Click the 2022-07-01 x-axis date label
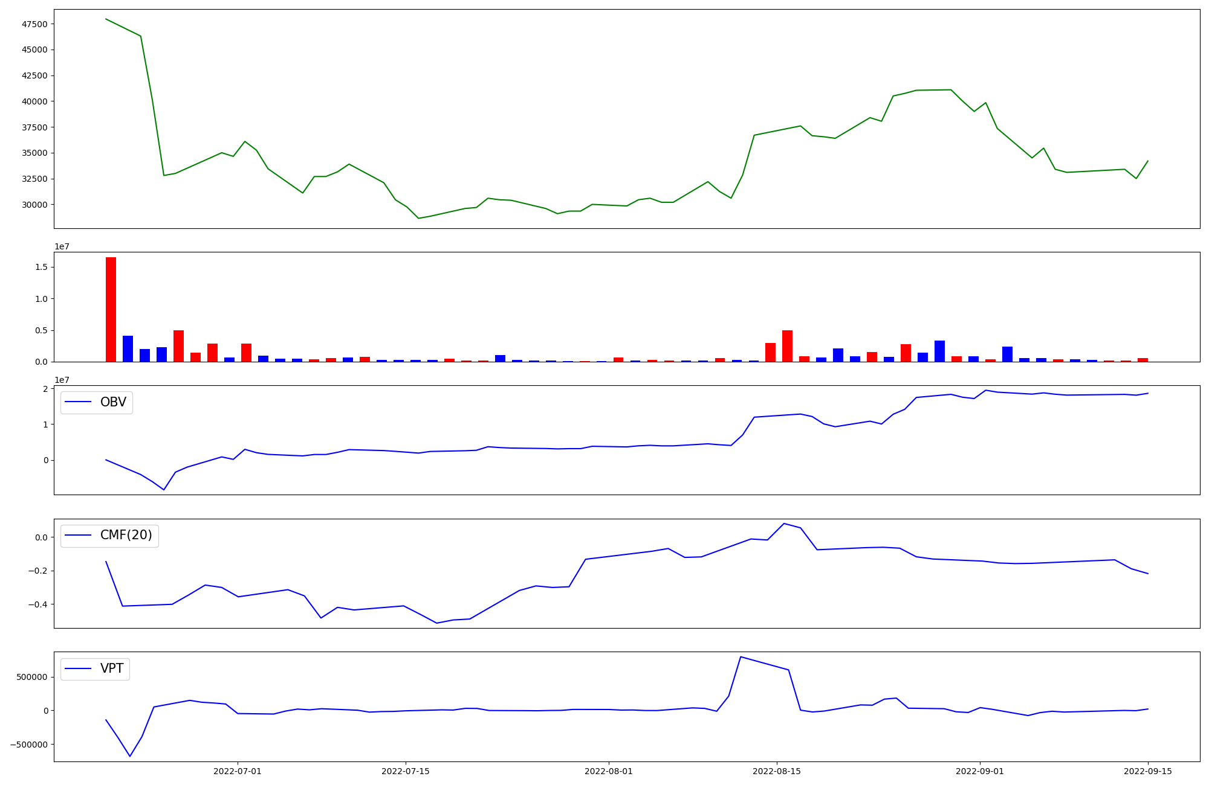The height and width of the screenshot is (785, 1209). pos(237,771)
